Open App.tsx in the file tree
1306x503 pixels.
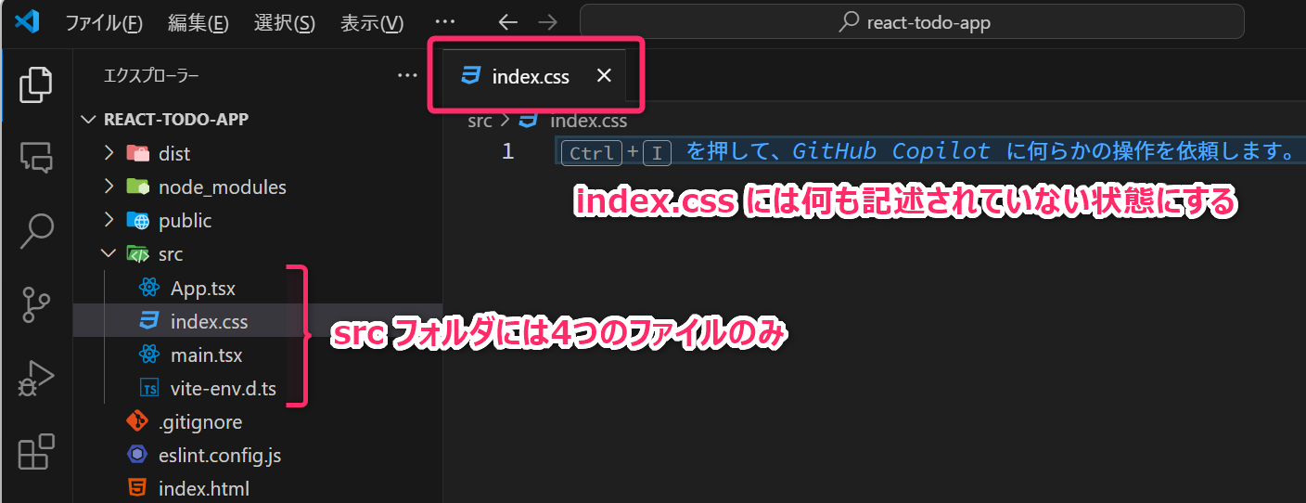tap(202, 289)
